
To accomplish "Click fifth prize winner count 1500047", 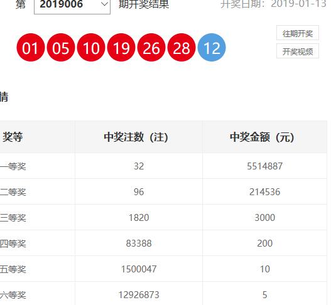I will pos(139,269).
